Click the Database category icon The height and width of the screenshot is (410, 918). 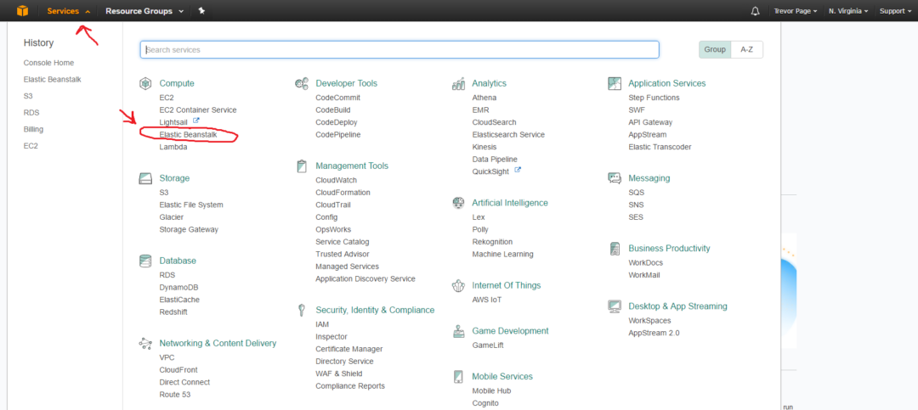(144, 261)
